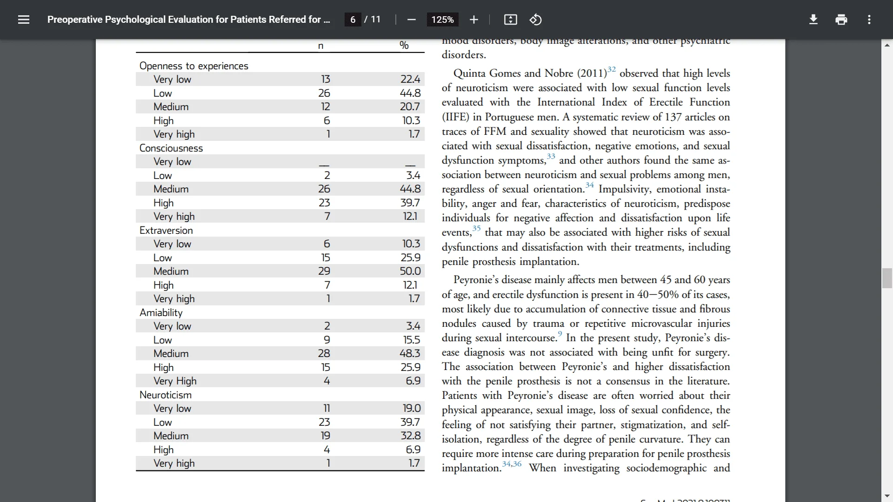Screen dimensions: 893x502
Task: Open citation reference 34,36 after implantation
Action: 512,464
